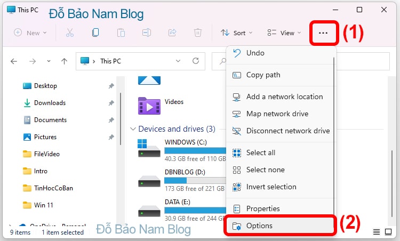Choose Select none from menu

[280, 170]
